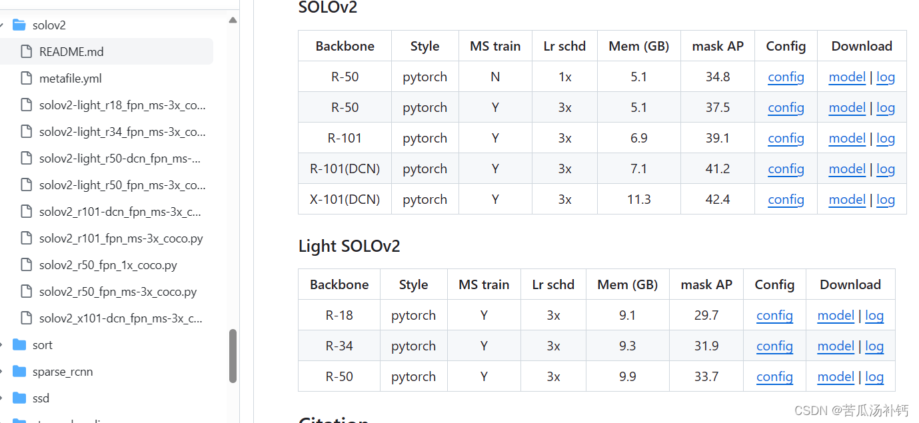Click the solov2 folder icon in sidebar

20,25
